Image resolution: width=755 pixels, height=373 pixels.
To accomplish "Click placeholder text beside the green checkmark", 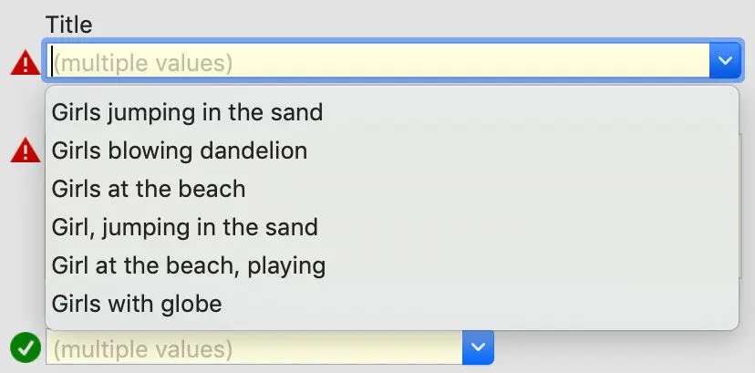I will pyautogui.click(x=142, y=349).
